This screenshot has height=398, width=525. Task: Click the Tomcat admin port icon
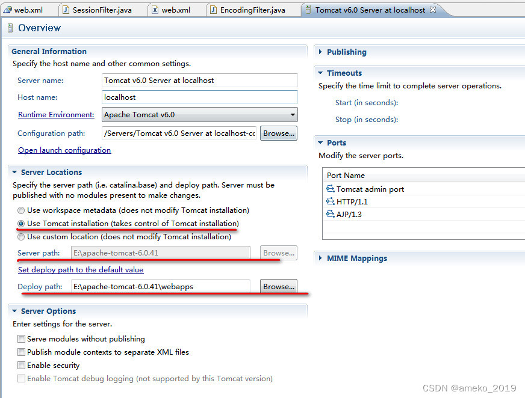pyautogui.click(x=330, y=189)
